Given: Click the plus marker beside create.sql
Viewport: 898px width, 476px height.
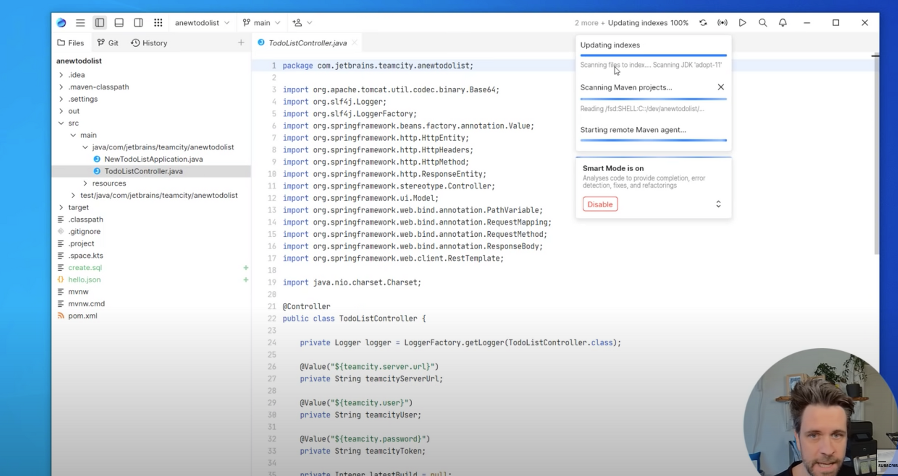Looking at the screenshot, I should [246, 268].
